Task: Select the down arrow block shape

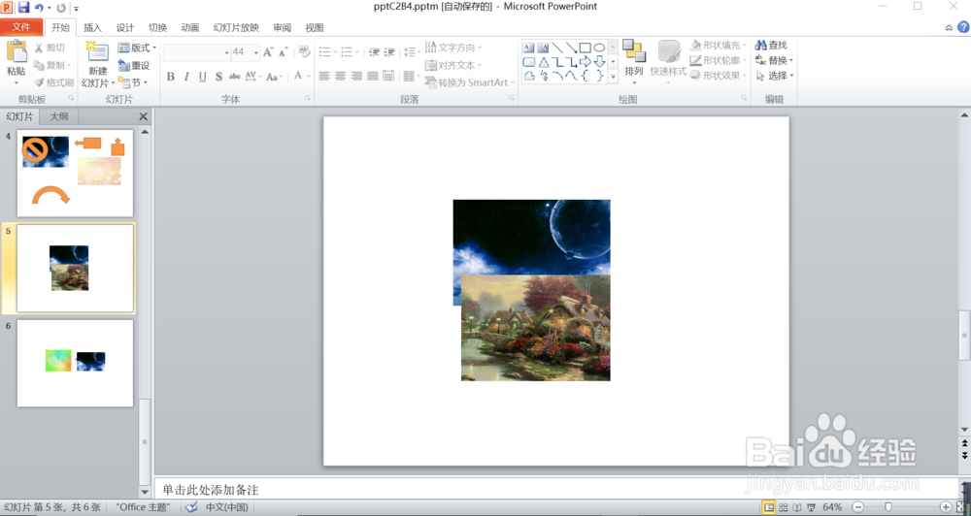Action: click(599, 62)
